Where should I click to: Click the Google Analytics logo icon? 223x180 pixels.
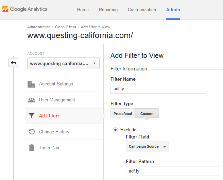tap(5, 9)
